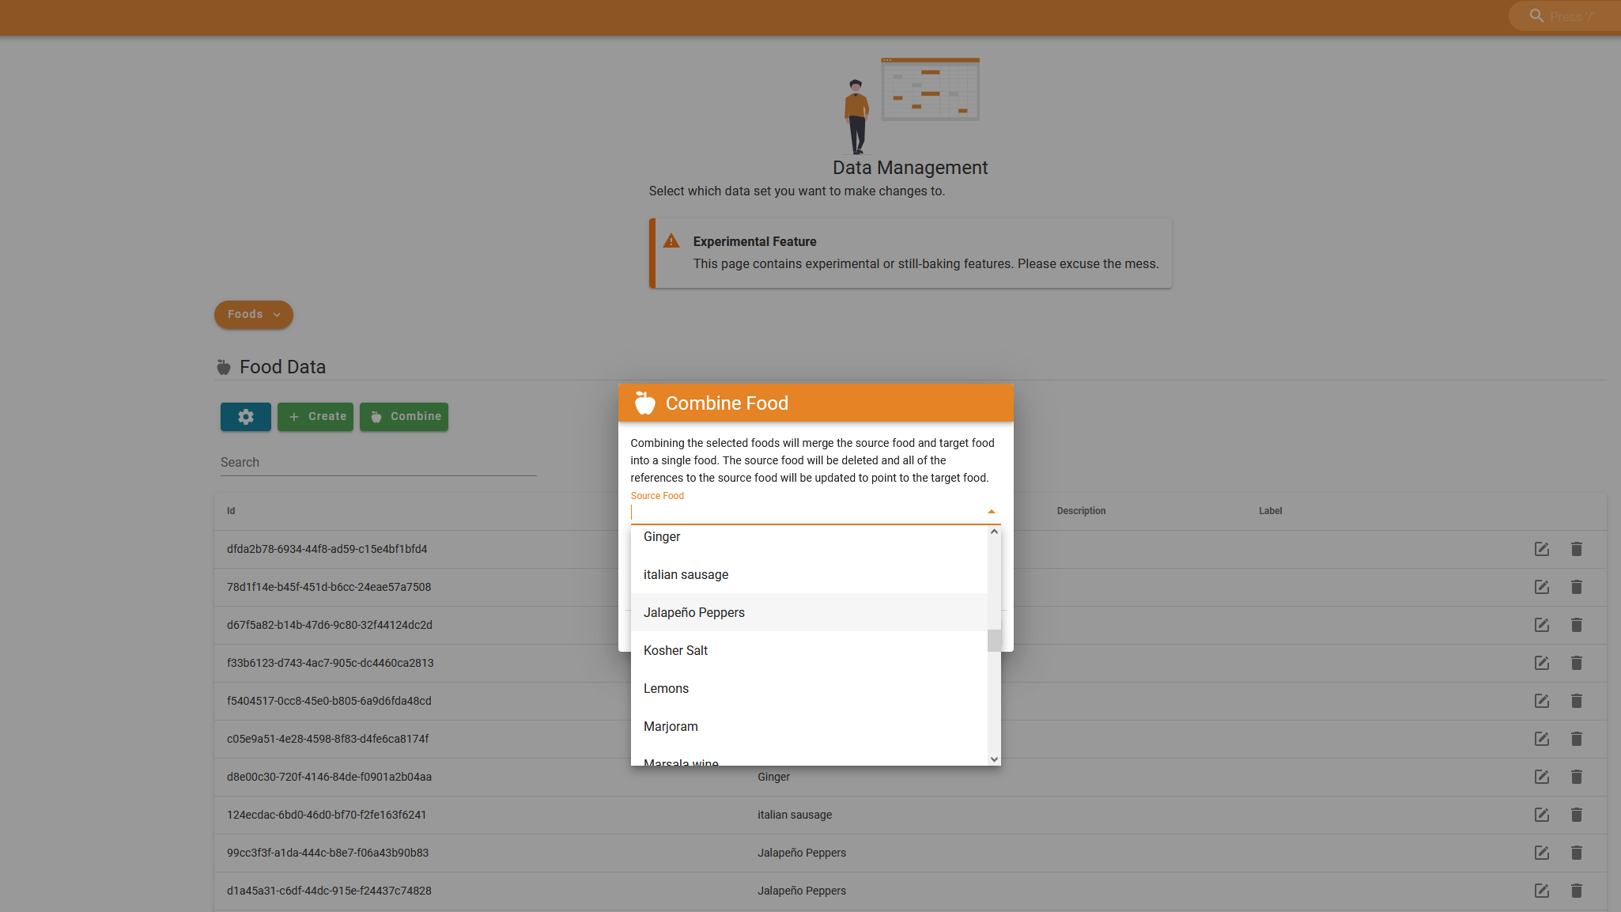Click the apple icon beside the Food Data heading
This screenshot has height=912, width=1621.
point(224,366)
